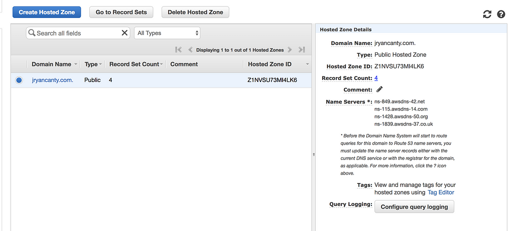Click name server ns-849.awsdns-42.net
This screenshot has width=514, height=231.
click(400, 101)
